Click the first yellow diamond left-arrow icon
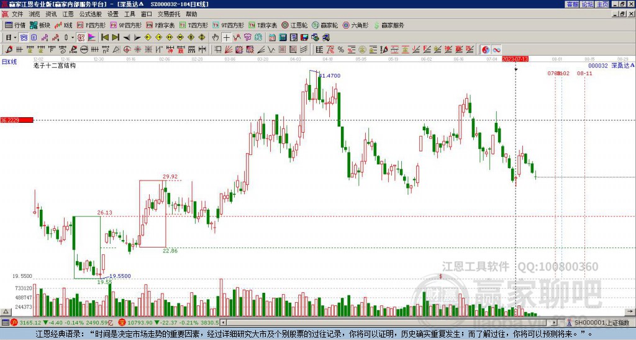Image resolution: width=636 pixels, height=340 pixels. click(148, 38)
